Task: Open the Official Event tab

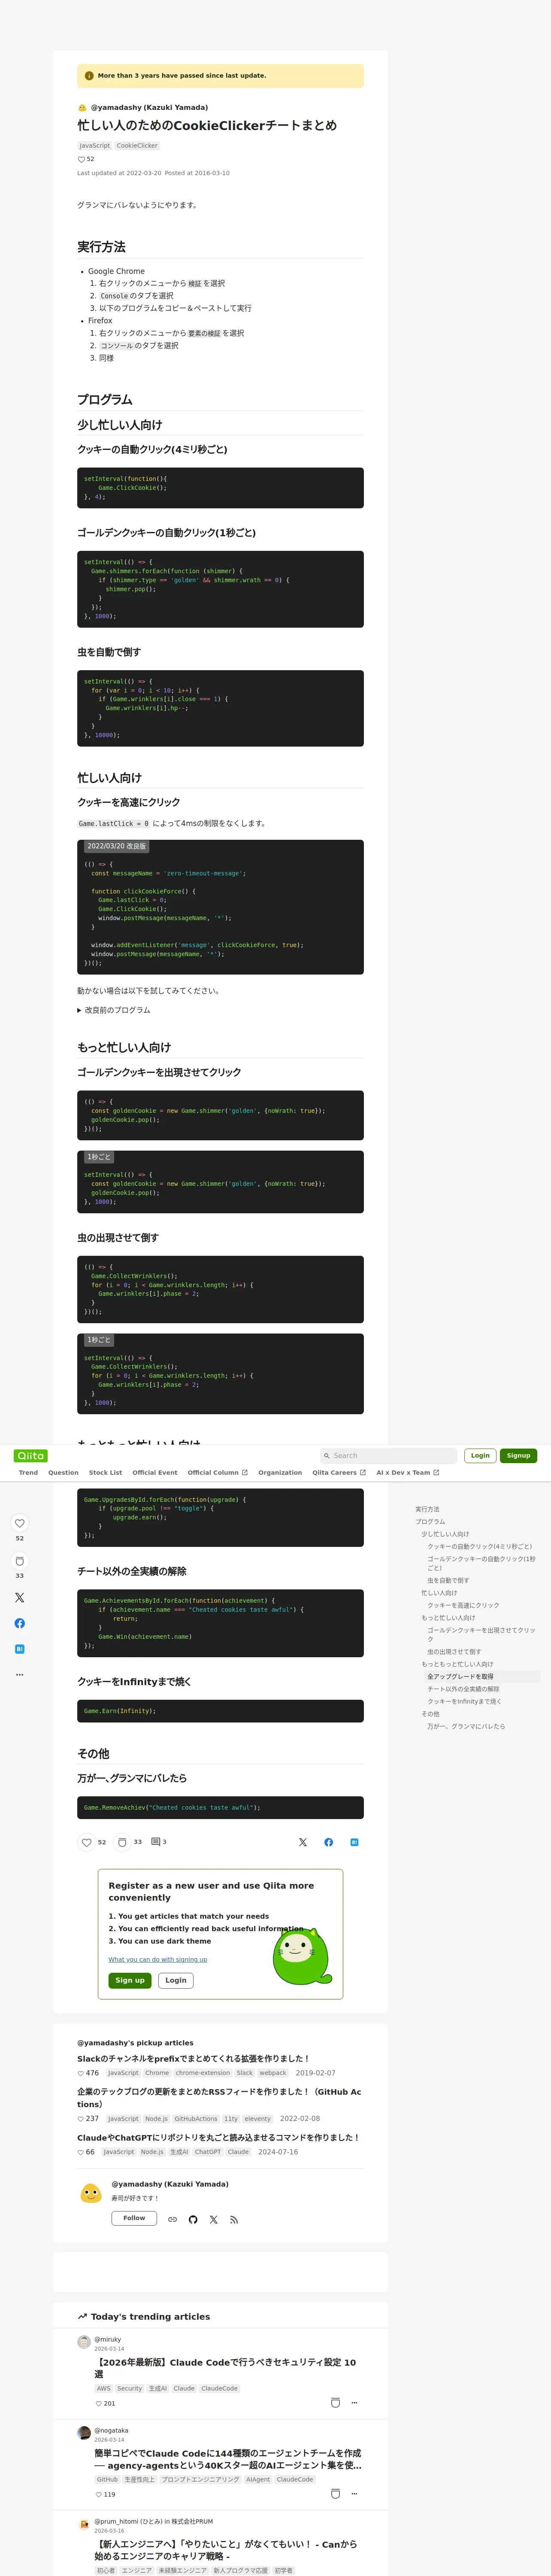Action: click(155, 1472)
